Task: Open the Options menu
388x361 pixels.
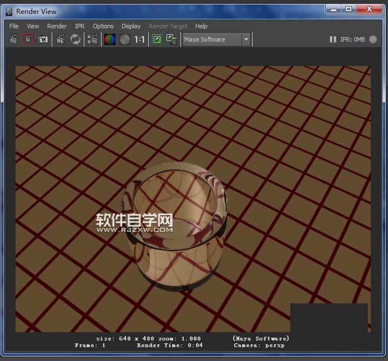Action: point(103,26)
